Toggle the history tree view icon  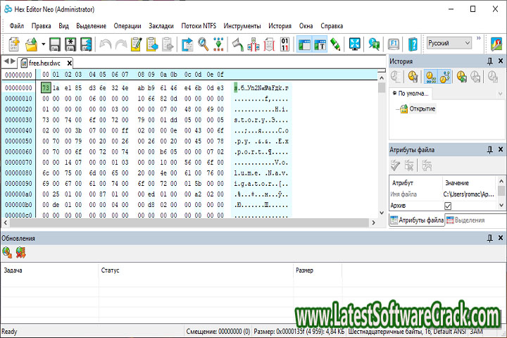(x=445, y=77)
